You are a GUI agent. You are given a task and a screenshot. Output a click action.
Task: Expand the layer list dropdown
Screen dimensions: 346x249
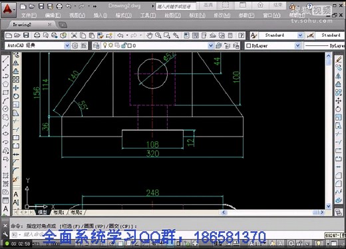pos(211,46)
